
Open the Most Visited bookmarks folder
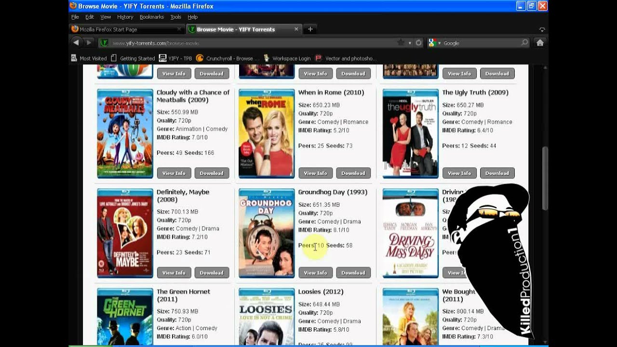tap(89, 58)
